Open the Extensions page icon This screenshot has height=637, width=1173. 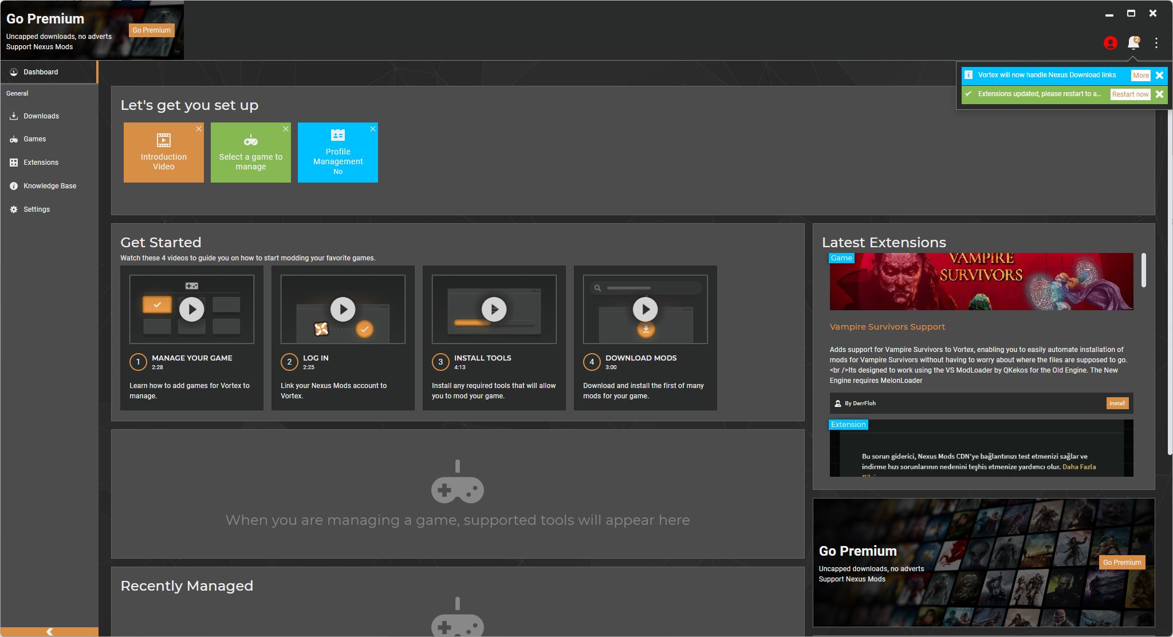(x=14, y=163)
